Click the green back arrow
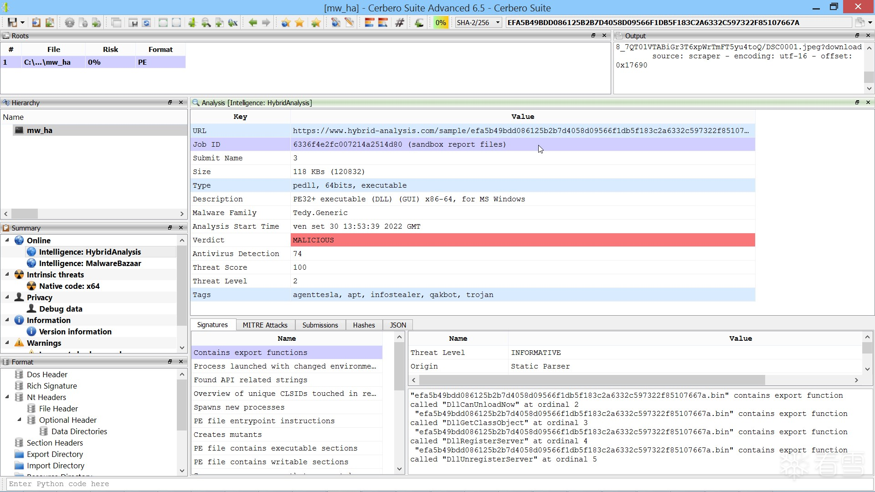Image resolution: width=875 pixels, height=492 pixels. (x=252, y=22)
